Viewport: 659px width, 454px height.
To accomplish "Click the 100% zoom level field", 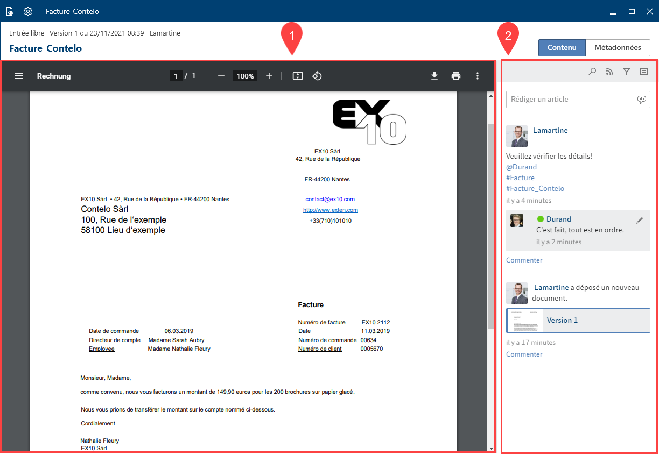I will coord(245,76).
